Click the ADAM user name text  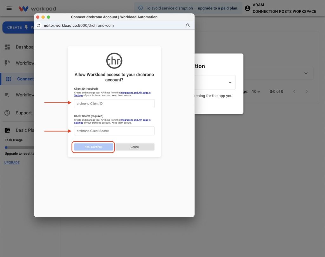pyautogui.click(x=258, y=5)
